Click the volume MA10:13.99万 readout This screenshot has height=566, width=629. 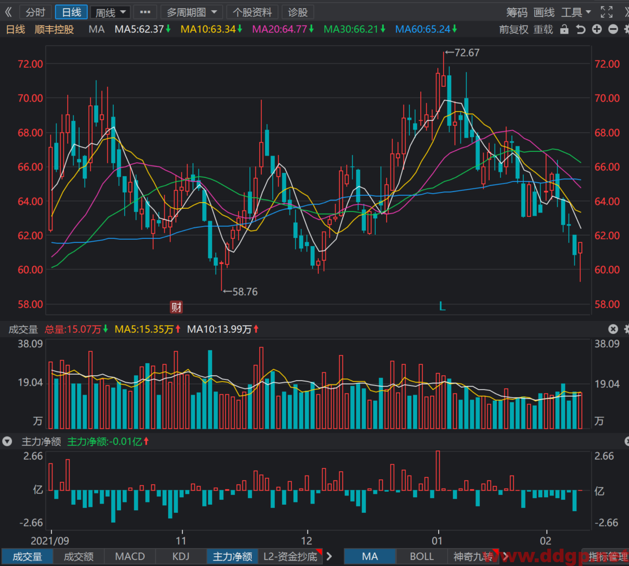tap(223, 329)
